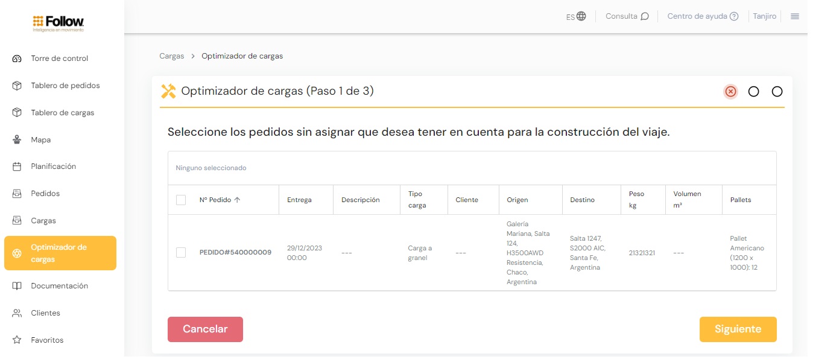Open the ES language selector
Image resolution: width=813 pixels, height=362 pixels.
576,16
